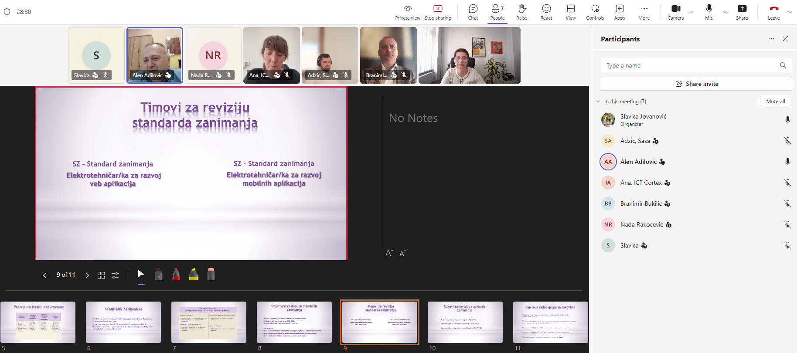Open the More options menu
The image size is (797, 353).
point(644,12)
